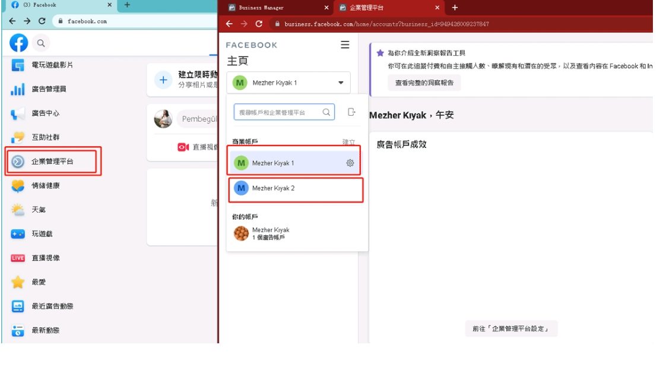Click 前往「企業管理平台設定」 button
663x373 pixels.
(x=511, y=329)
